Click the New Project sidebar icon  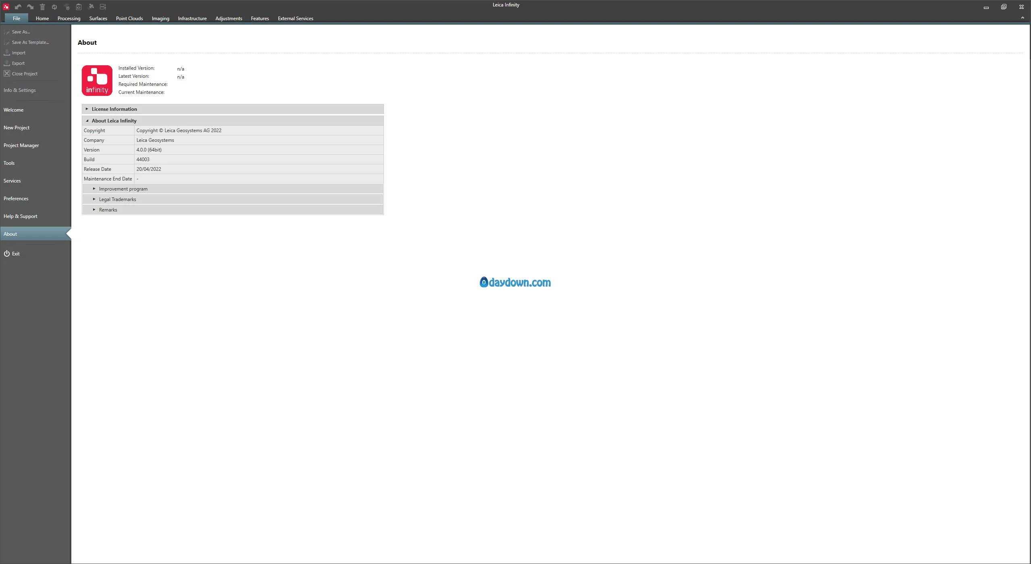coord(16,127)
